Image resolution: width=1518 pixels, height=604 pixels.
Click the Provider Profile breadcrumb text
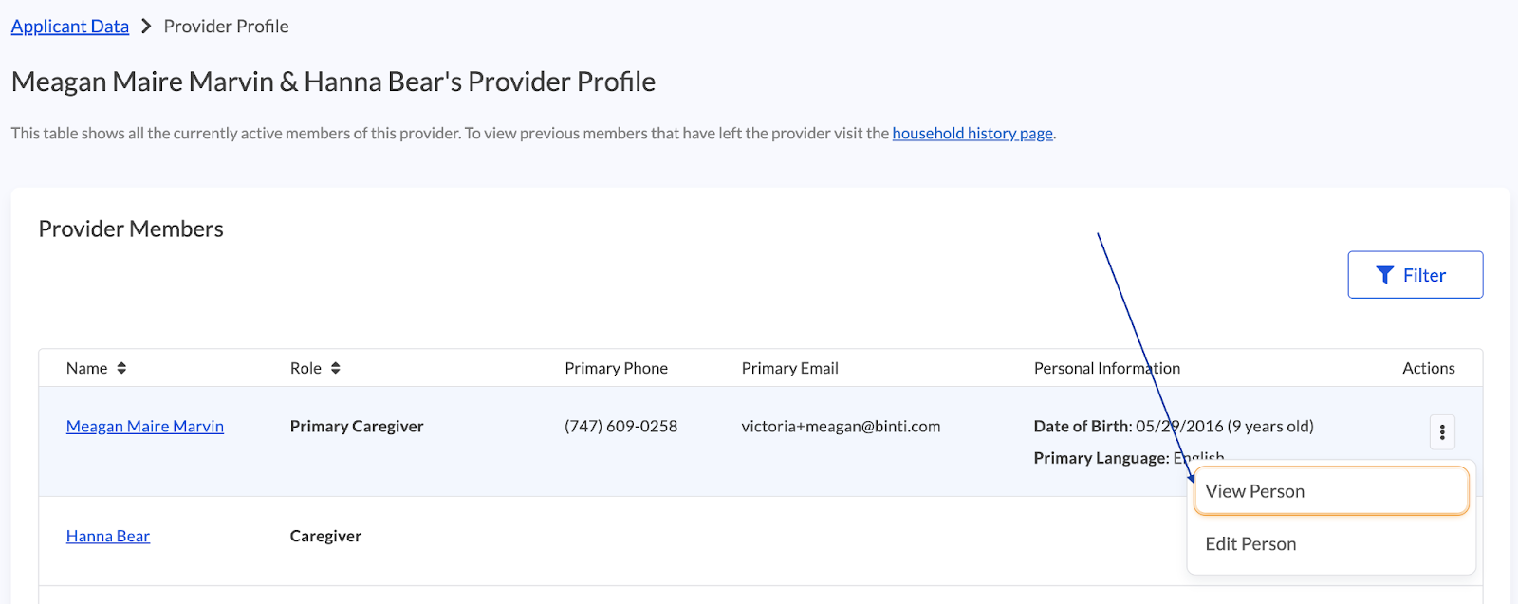tap(226, 27)
